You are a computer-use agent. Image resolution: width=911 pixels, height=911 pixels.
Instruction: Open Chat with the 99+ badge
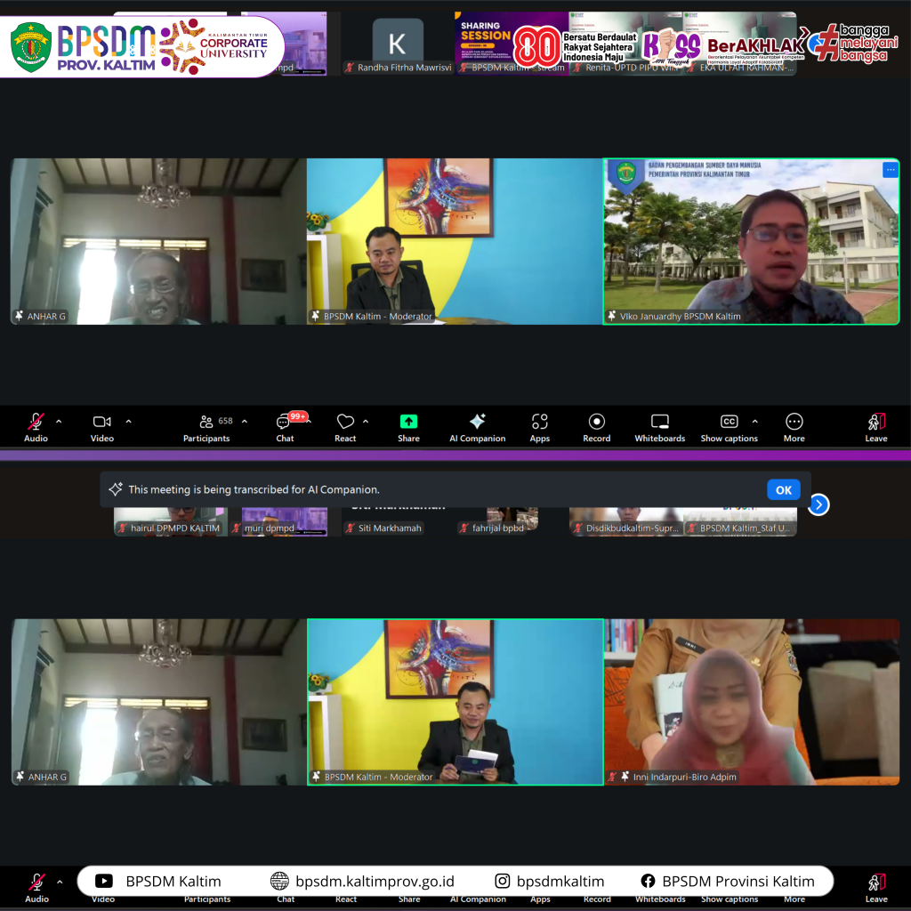coord(285,423)
